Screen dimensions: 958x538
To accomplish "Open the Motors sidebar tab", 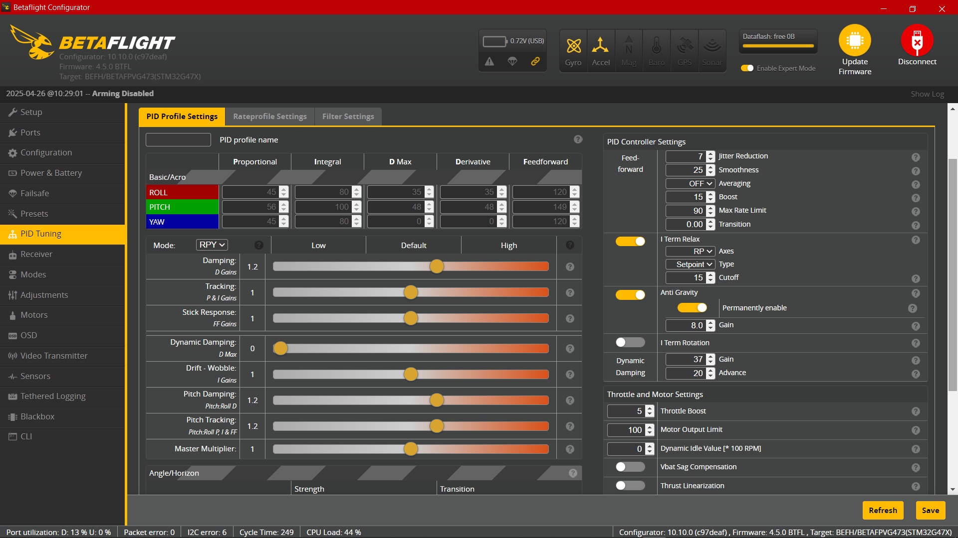I will tap(34, 315).
